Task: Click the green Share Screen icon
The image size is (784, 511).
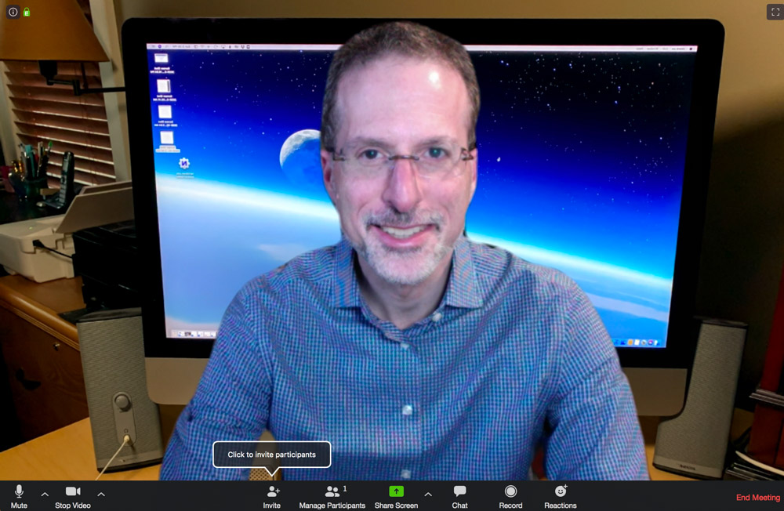Action: tap(396, 490)
